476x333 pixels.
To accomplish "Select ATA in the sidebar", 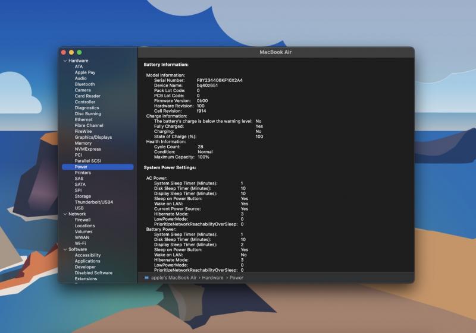I will 79,66.
